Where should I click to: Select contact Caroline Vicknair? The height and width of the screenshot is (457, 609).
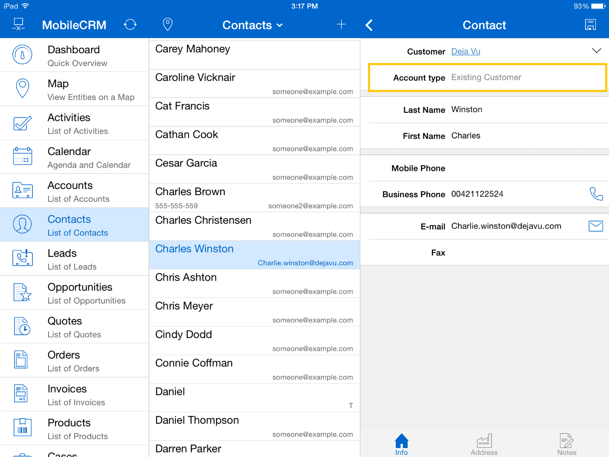[254, 83]
